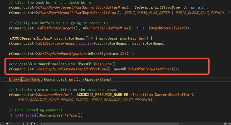Click D3D12_CLEAR_FLAG_STENCIL constant
231x125 pixels.
(200, 13)
